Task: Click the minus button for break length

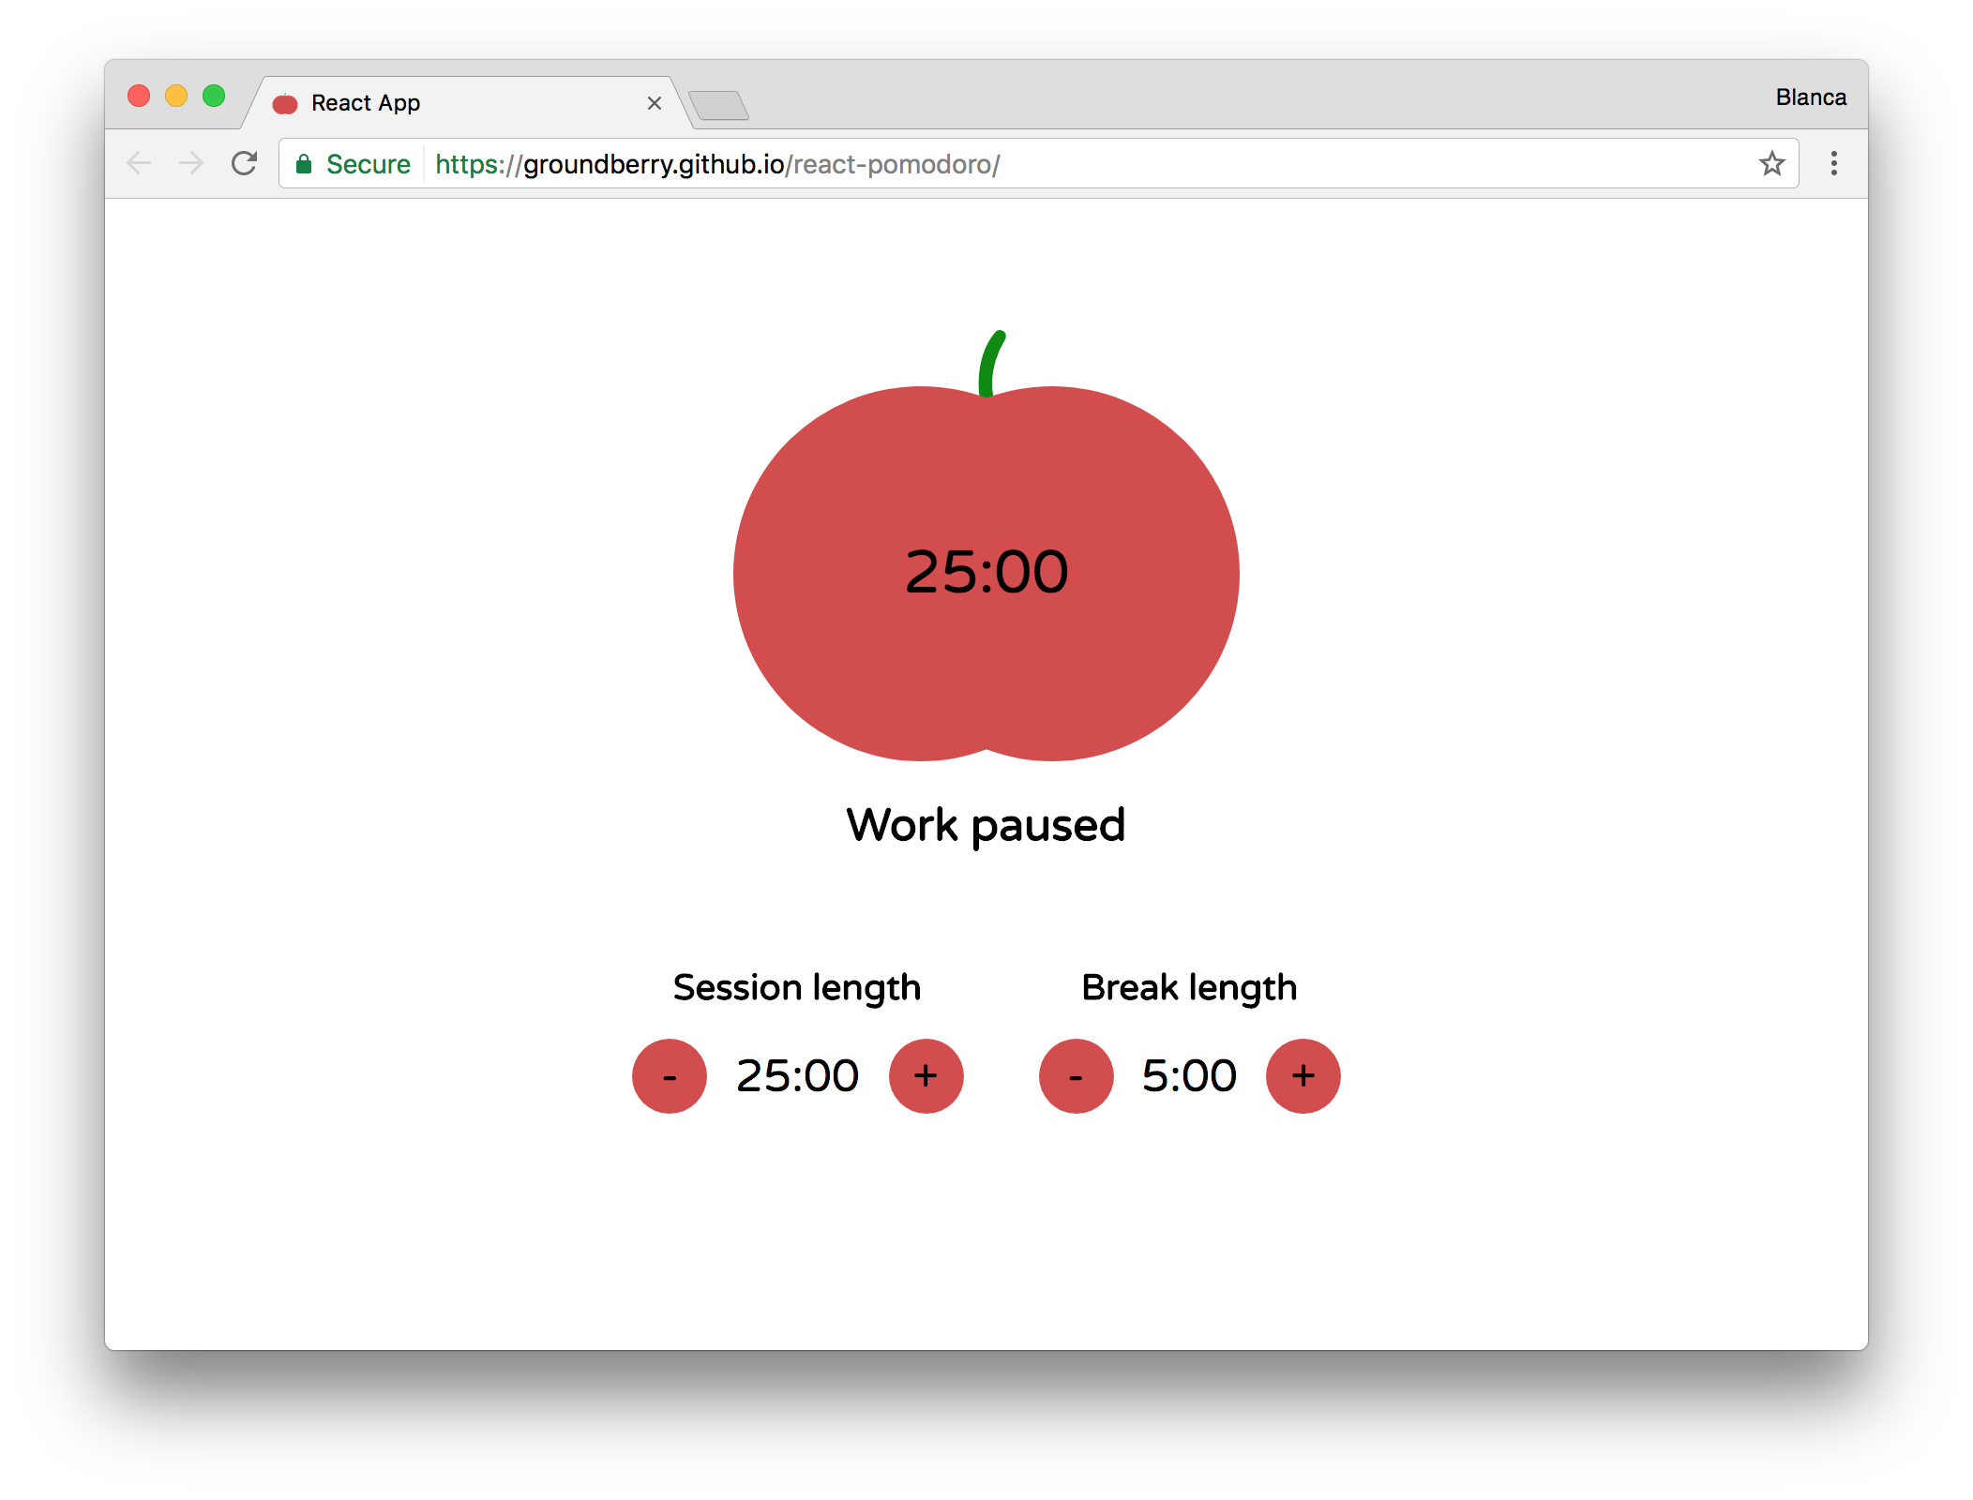Action: pos(1073,1076)
